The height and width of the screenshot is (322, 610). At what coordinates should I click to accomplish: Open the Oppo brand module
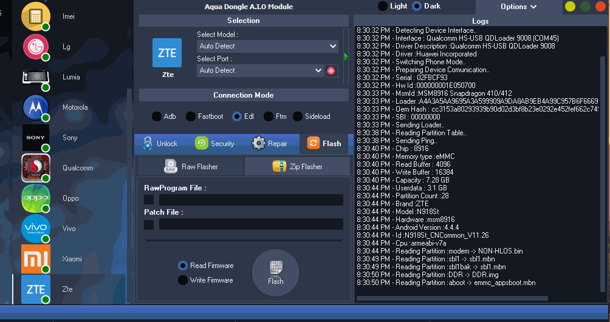36,198
